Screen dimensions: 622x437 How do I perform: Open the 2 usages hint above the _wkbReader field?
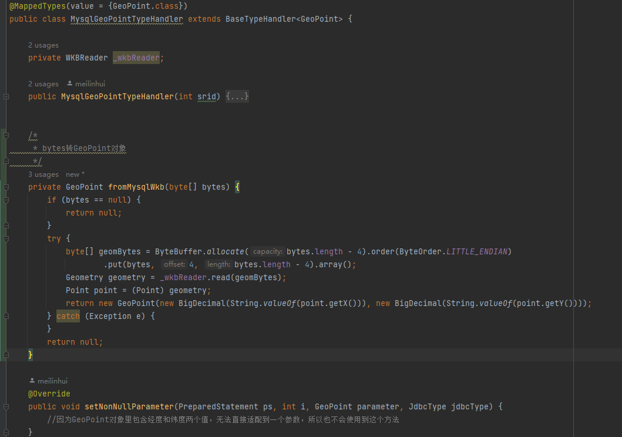pyautogui.click(x=43, y=45)
